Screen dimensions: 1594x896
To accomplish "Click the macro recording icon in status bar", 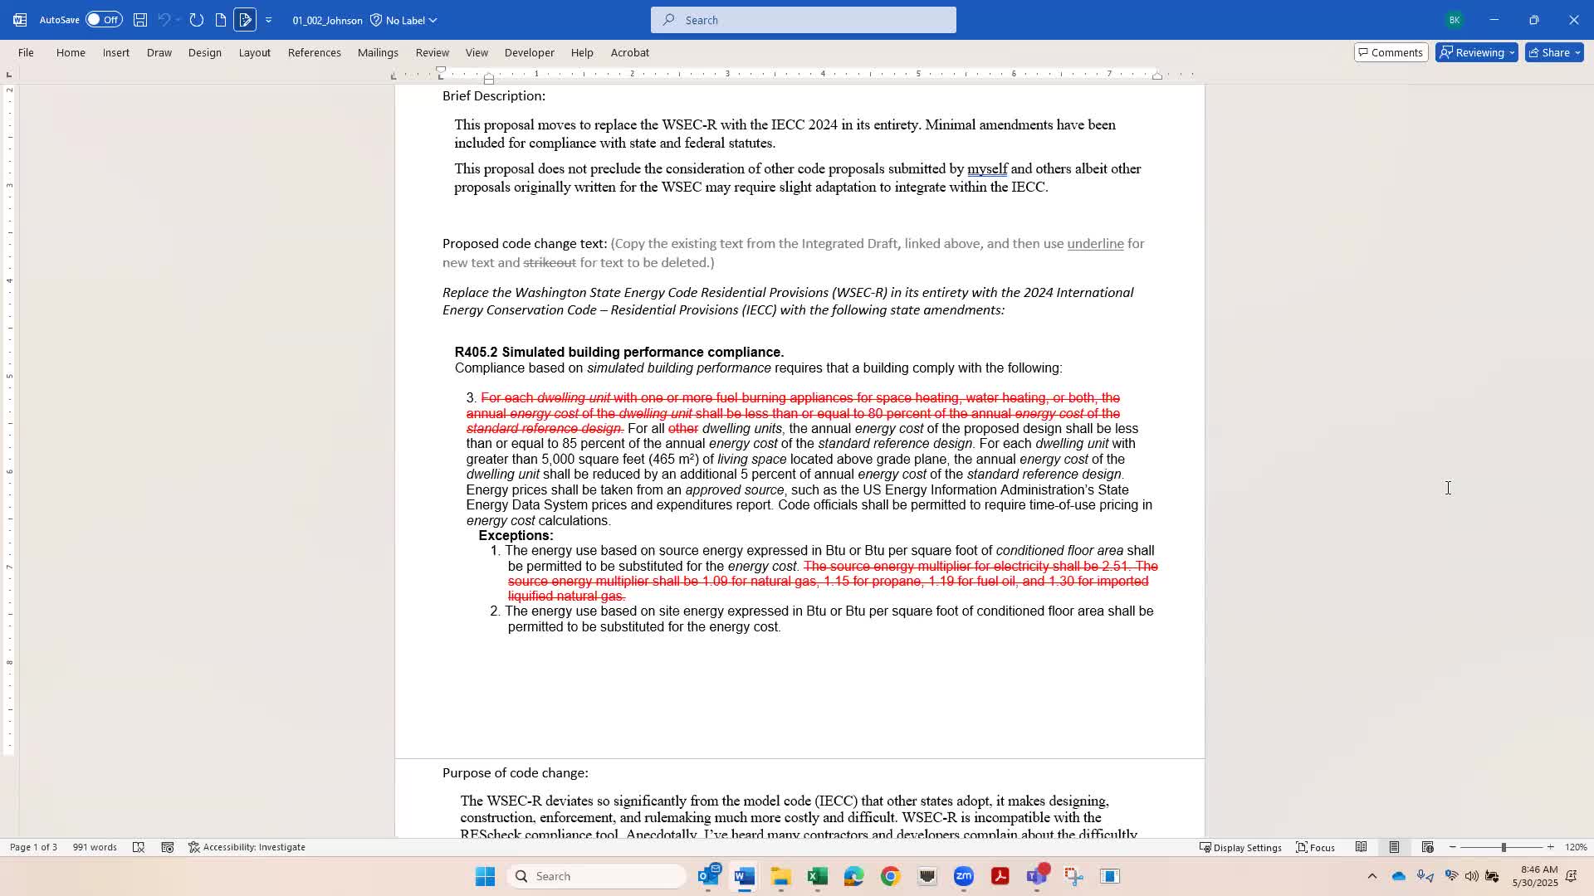I will 168,847.
